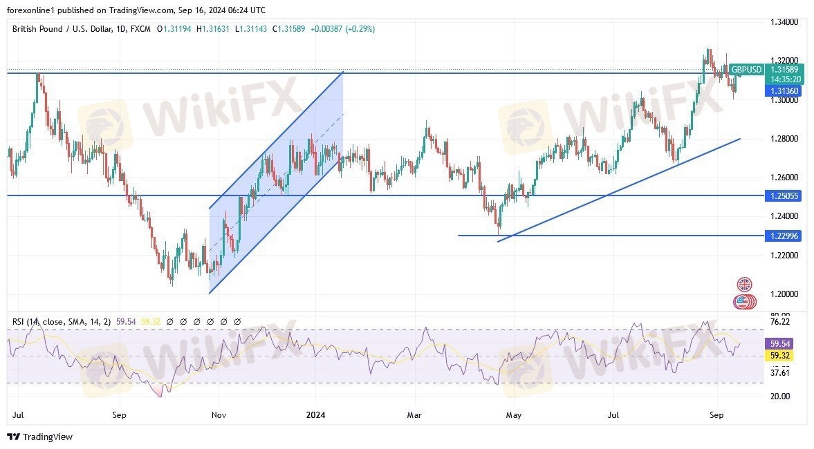Select the open value O1.31194

click(174, 29)
